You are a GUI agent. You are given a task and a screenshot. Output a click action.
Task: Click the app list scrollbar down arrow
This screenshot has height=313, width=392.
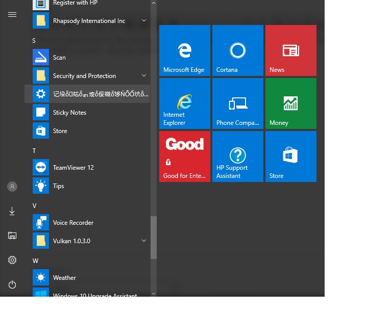[x=154, y=294]
